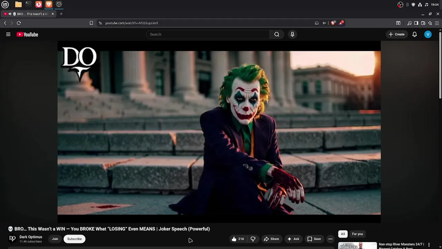Open the Vivaldi browser panel icon
The width and height of the screenshot is (442, 249).
(x=39, y=4)
